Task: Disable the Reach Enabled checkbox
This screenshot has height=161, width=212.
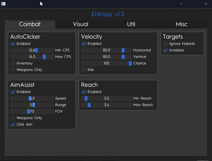Action: tap(84, 92)
